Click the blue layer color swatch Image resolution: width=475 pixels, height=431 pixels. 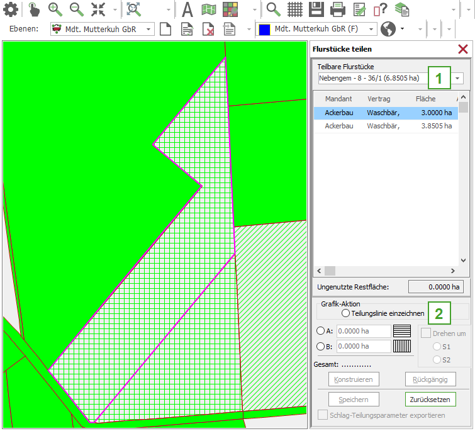pos(264,29)
